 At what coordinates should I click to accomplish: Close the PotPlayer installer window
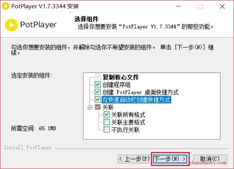222,6
